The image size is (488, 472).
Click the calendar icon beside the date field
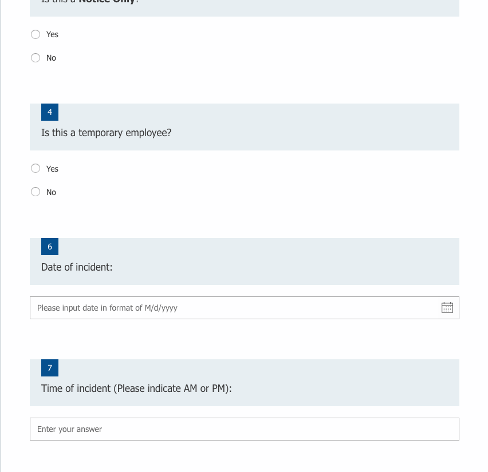pyautogui.click(x=447, y=307)
